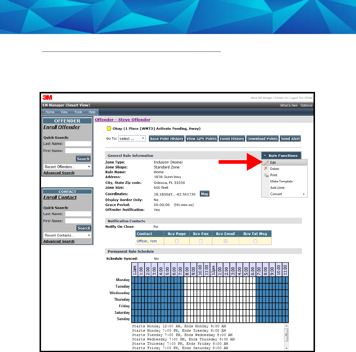Image resolution: width=356 pixels, height=352 pixels.
Task: Open the Enroll Contact link
Action: tap(60, 197)
